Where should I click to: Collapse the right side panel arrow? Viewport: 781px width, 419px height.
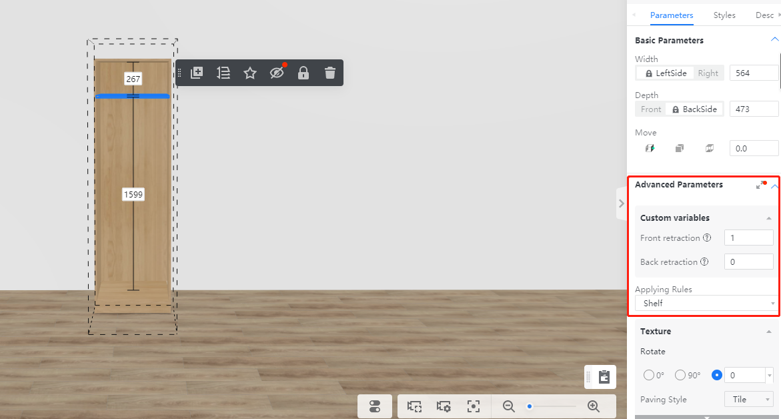point(621,203)
